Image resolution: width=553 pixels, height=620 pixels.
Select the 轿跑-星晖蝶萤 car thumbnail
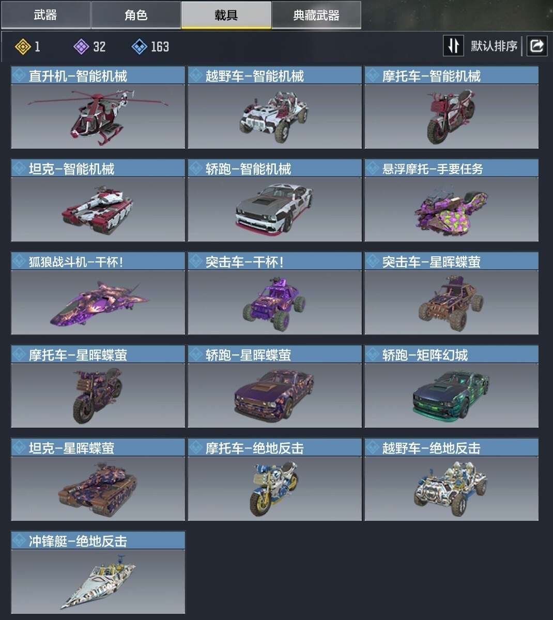275,395
